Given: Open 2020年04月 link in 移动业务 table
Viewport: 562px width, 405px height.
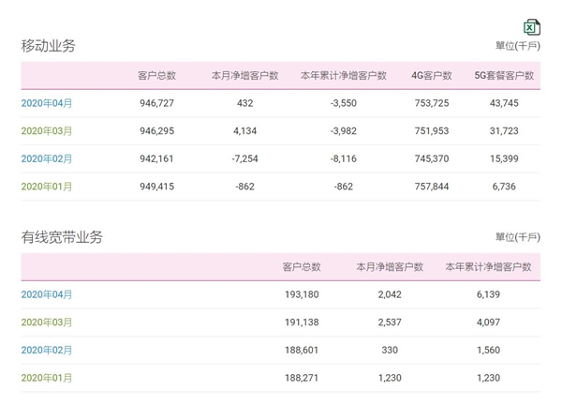Looking at the screenshot, I should point(47,103).
